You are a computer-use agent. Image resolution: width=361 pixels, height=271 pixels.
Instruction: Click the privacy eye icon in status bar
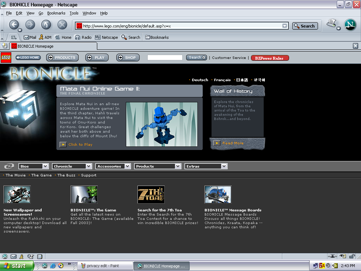[343, 256]
